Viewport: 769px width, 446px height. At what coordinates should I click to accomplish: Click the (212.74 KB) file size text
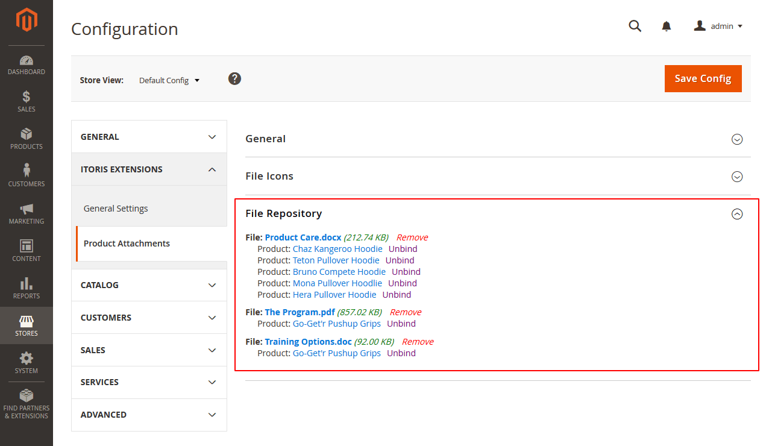[366, 237]
